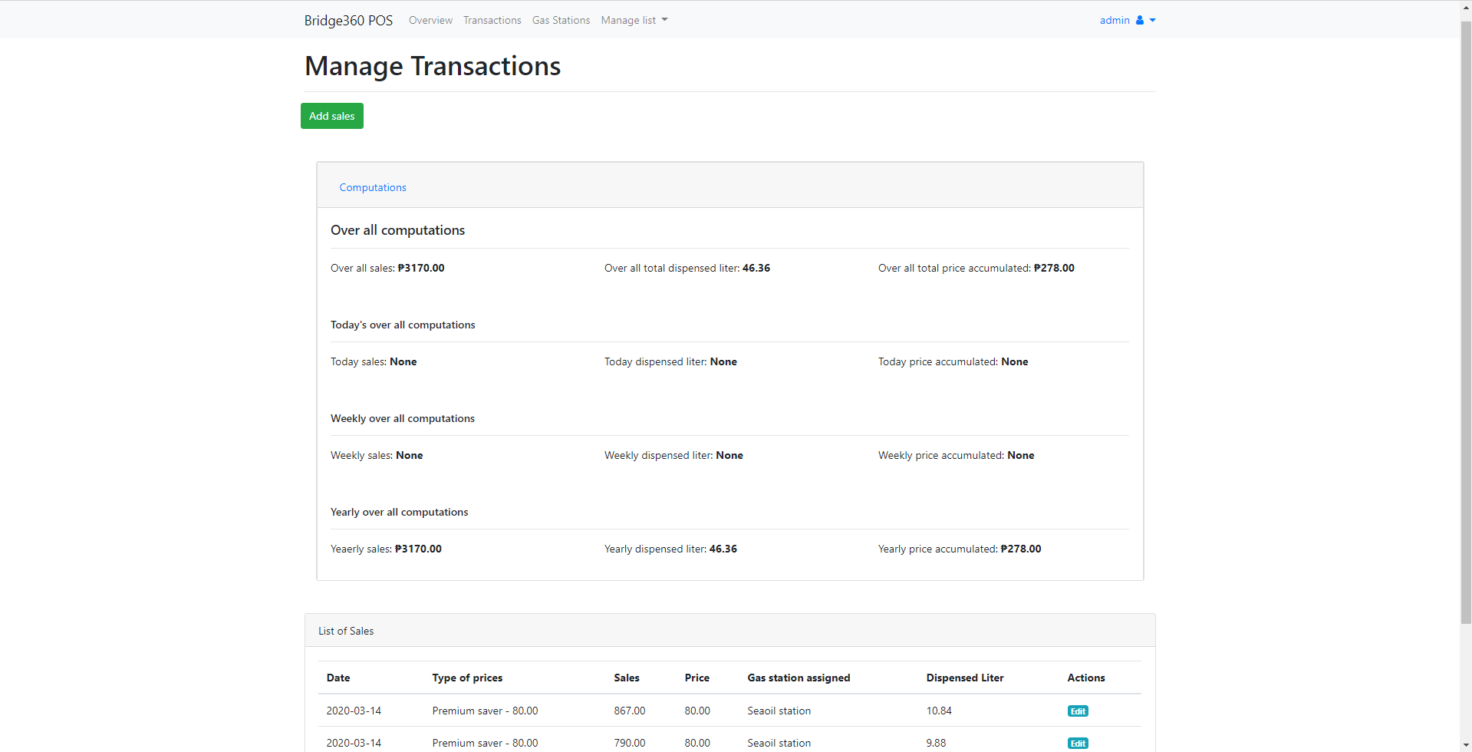This screenshot has height=752, width=1472.
Task: Open the Gas Stations nav link
Action: pos(561,21)
